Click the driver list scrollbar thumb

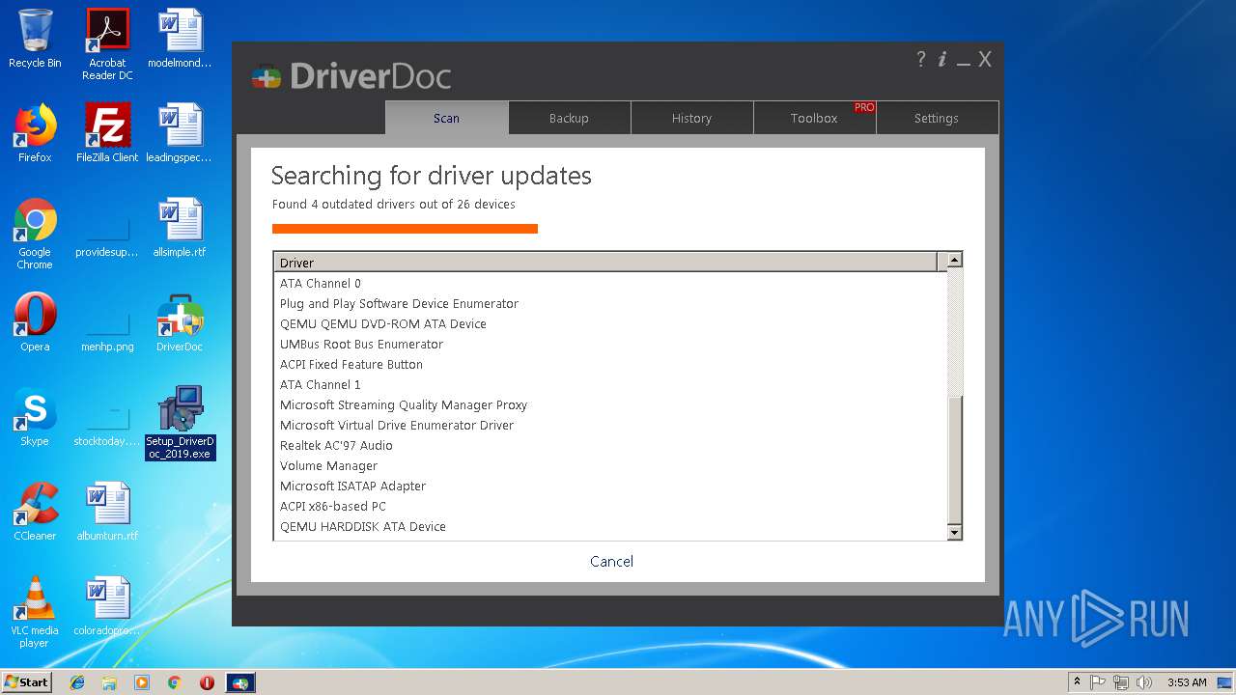point(954,459)
